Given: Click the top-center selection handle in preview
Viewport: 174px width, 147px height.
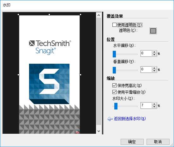Looking at the screenshot, I should 49,15.
